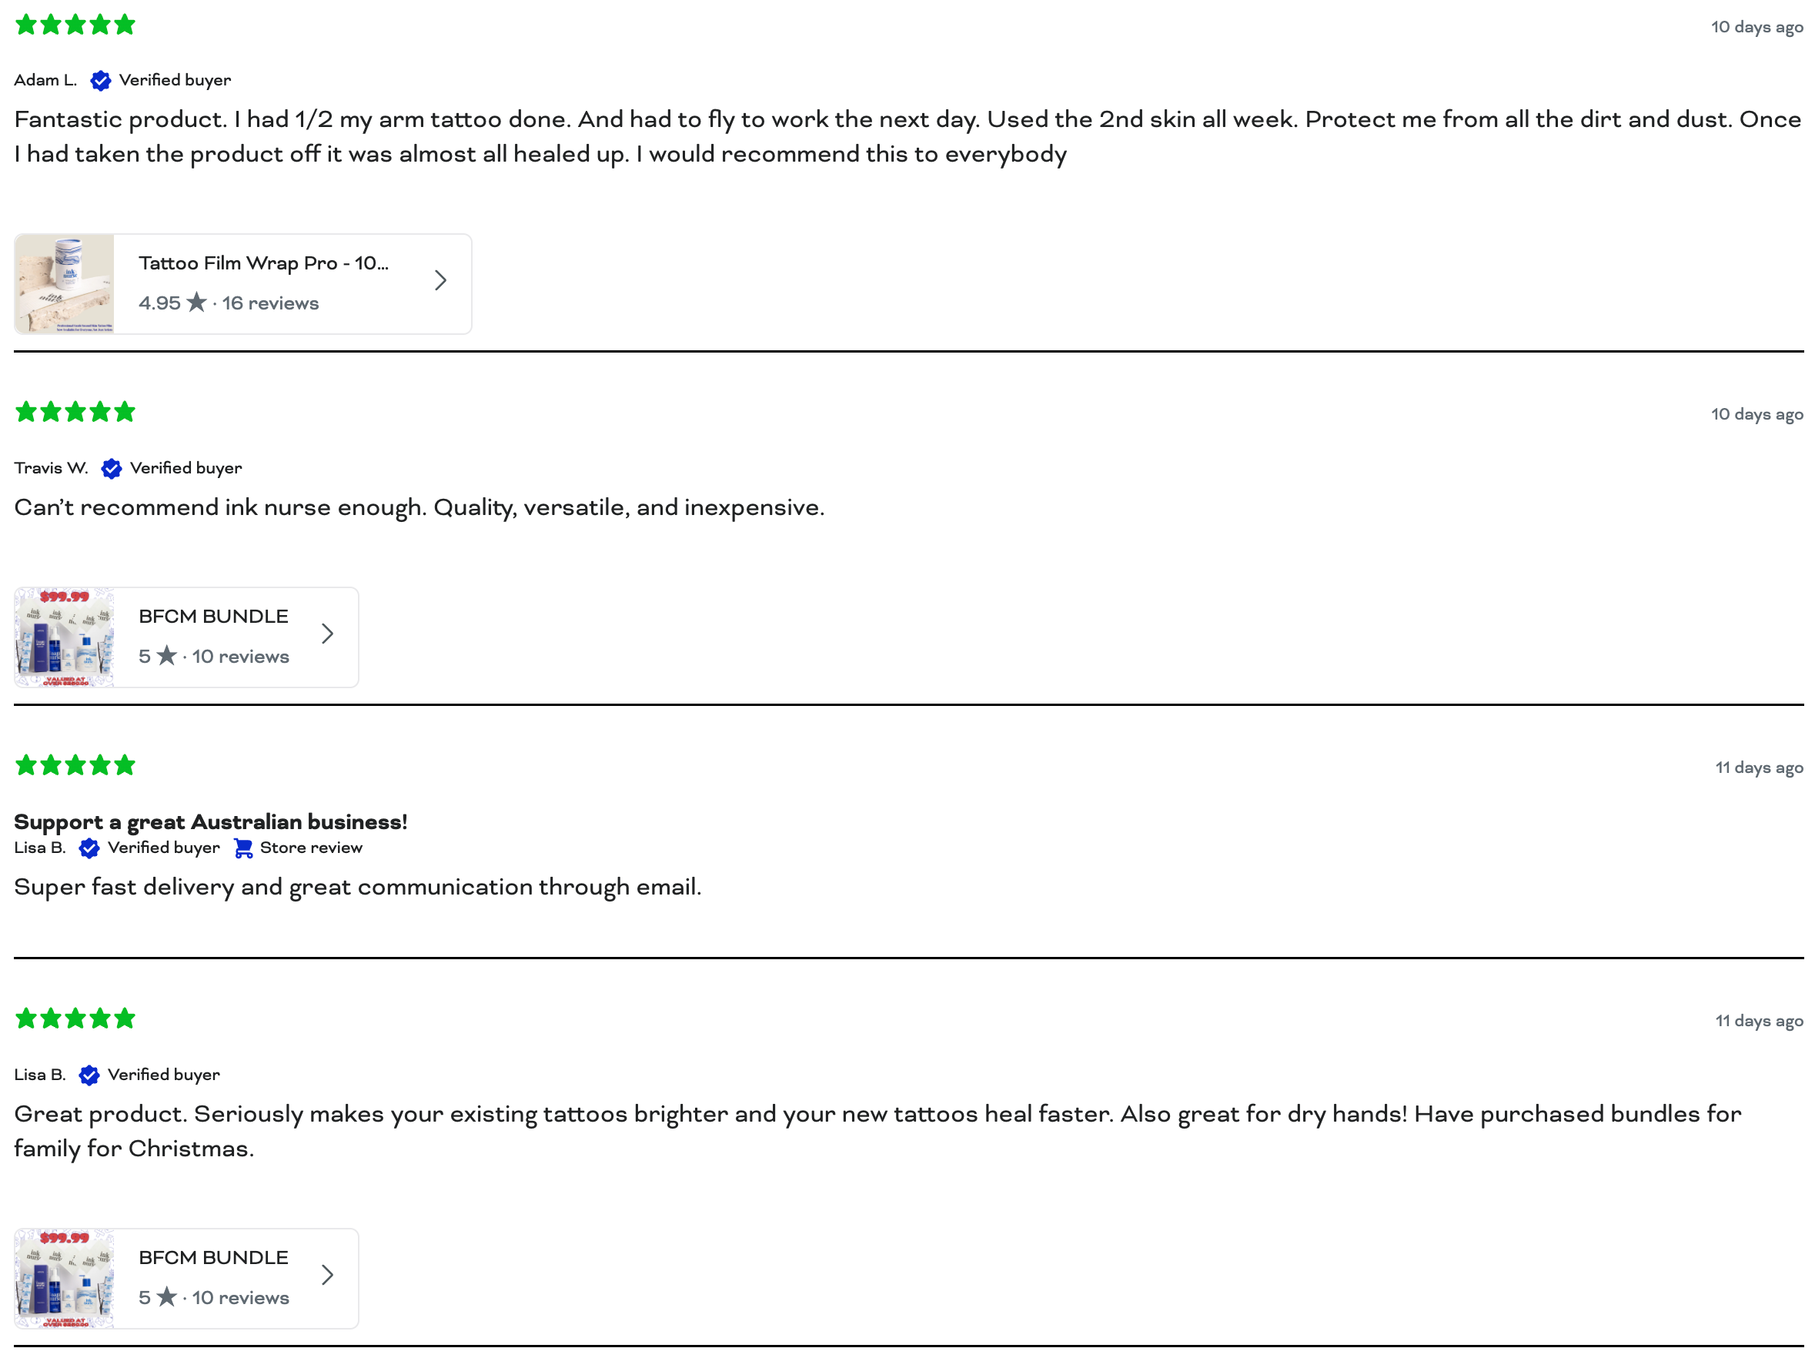Click the Support a great Australian business heading

pos(211,822)
